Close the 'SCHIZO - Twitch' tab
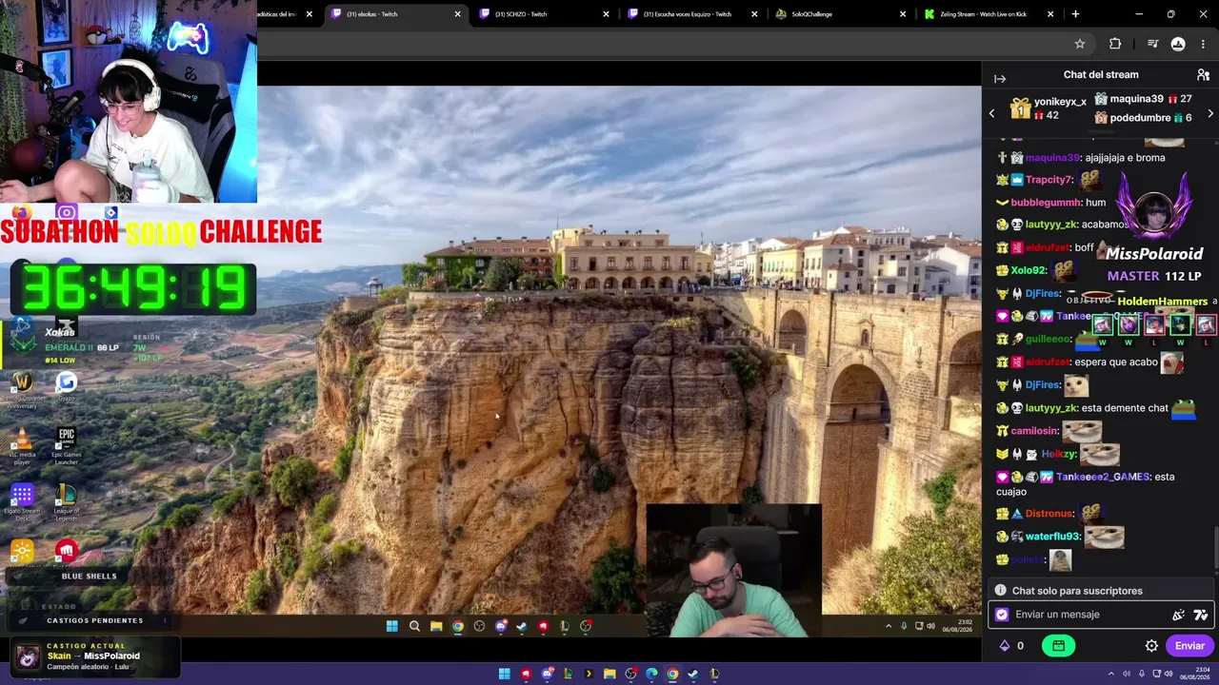The height and width of the screenshot is (685, 1219). [606, 14]
